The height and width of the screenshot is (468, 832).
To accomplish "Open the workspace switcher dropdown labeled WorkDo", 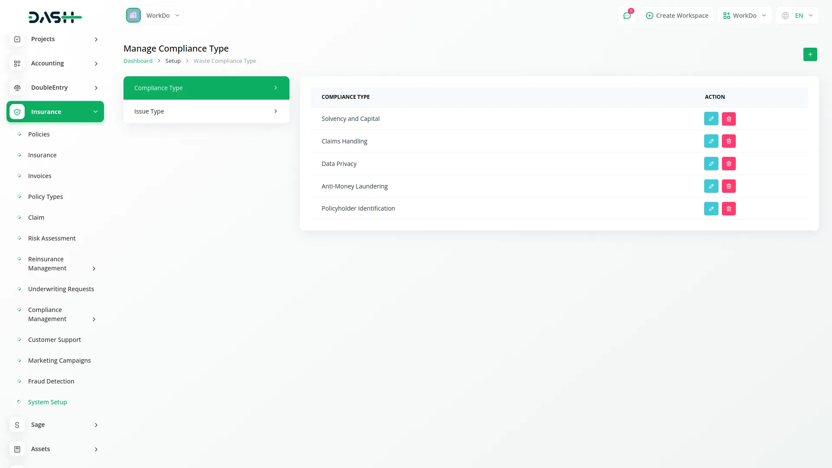I will 744,15.
